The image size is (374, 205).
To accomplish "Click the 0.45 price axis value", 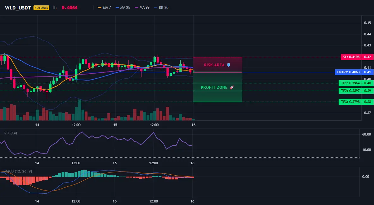I will (x=367, y=23).
